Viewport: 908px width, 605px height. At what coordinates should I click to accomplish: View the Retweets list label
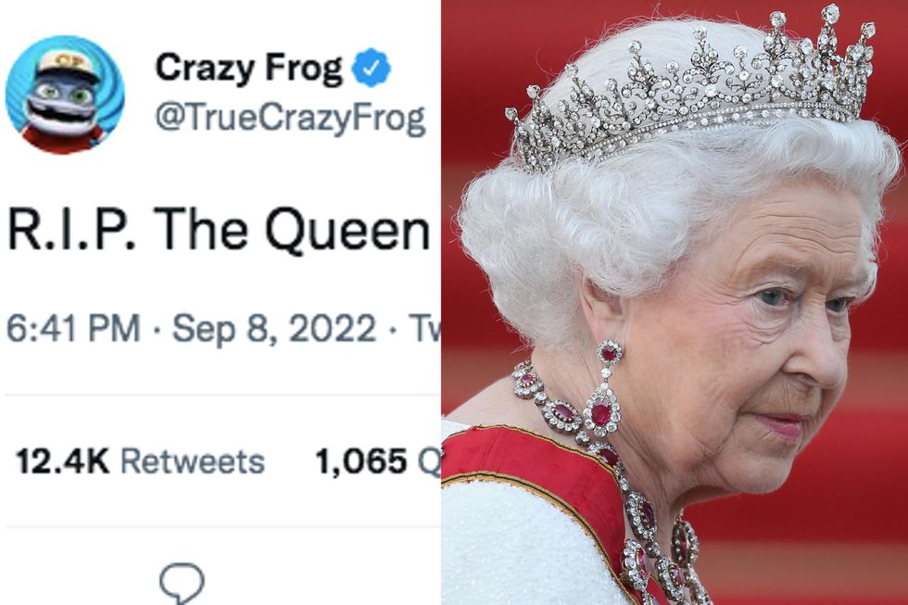(193, 460)
